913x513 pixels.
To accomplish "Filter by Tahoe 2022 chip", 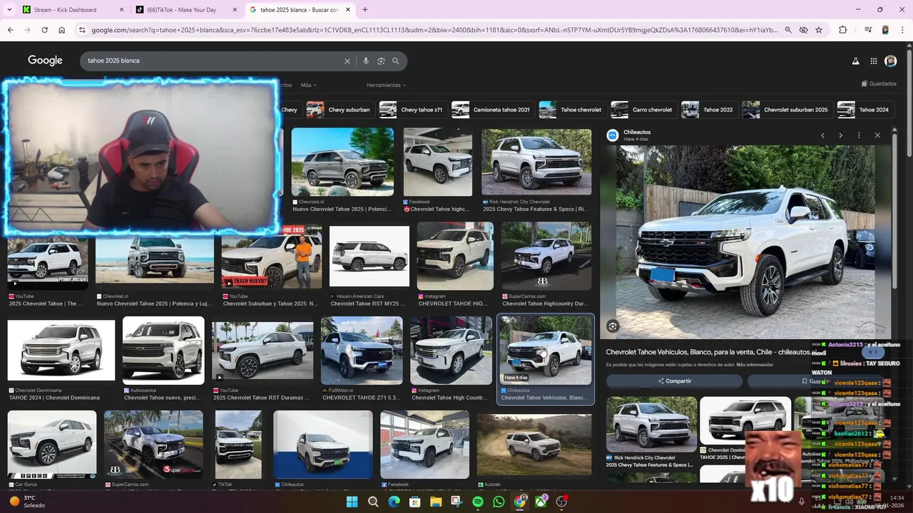I will click(708, 110).
